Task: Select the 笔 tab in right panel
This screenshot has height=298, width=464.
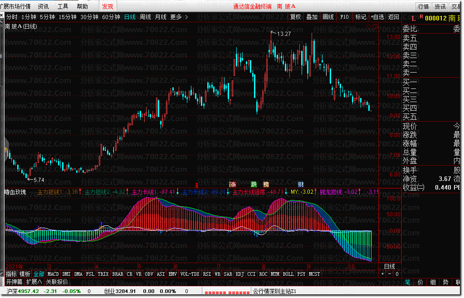Action: tap(407, 282)
